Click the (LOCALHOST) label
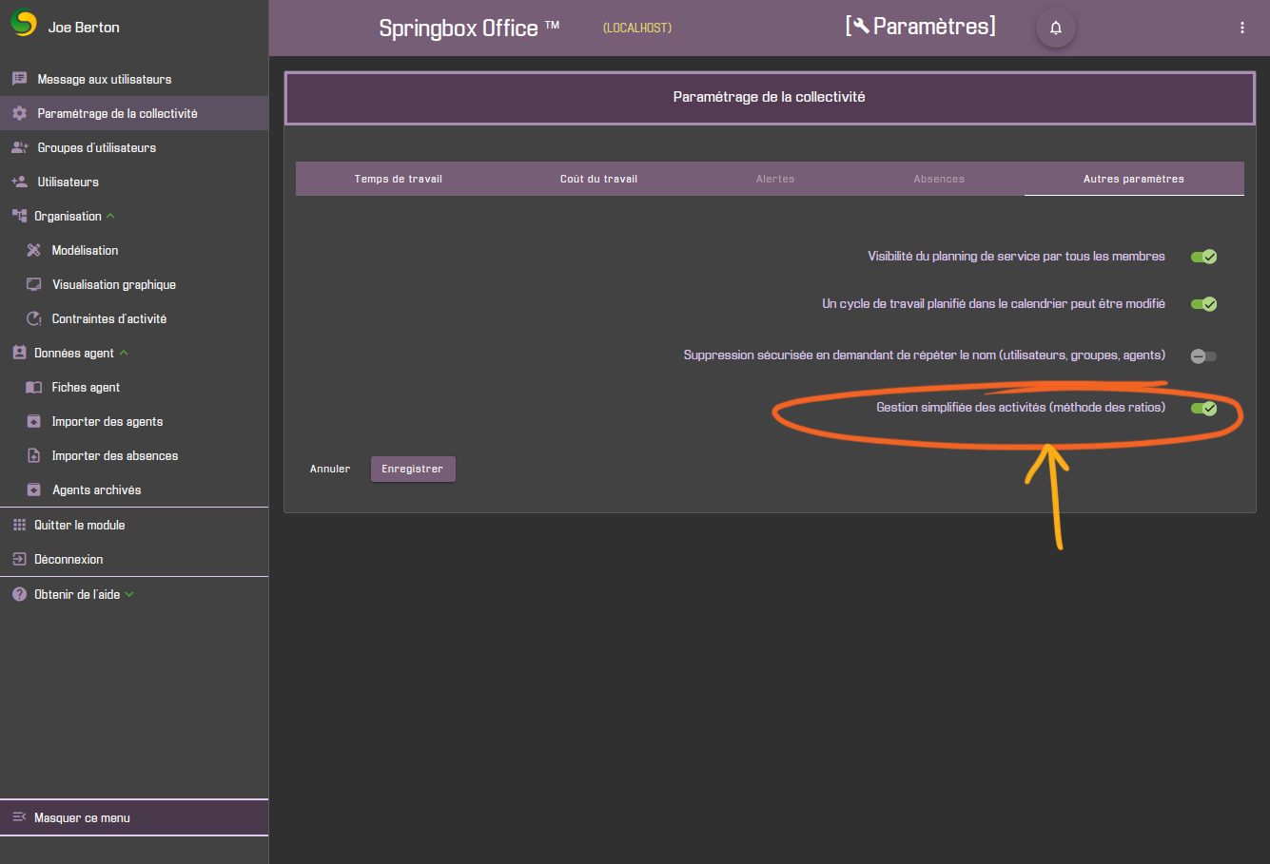This screenshot has height=864, width=1270. tap(637, 28)
